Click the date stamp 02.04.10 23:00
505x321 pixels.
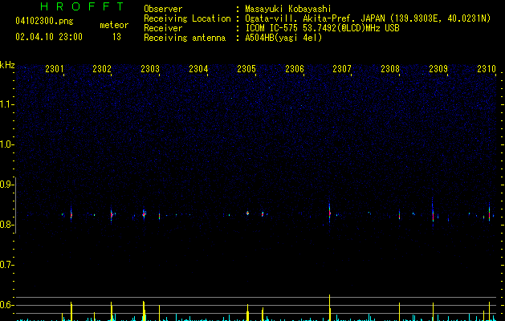49,37
